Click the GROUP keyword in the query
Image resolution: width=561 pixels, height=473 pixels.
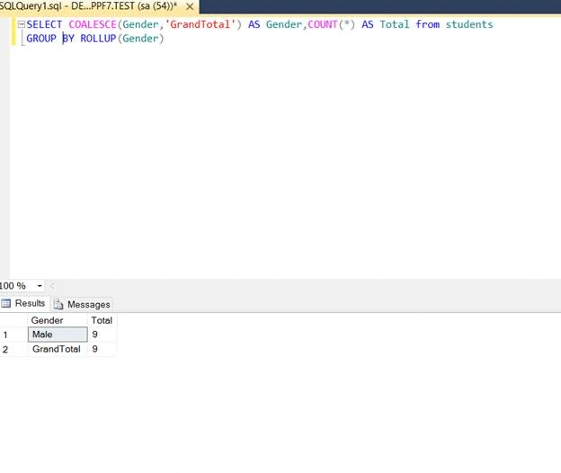tap(41, 39)
